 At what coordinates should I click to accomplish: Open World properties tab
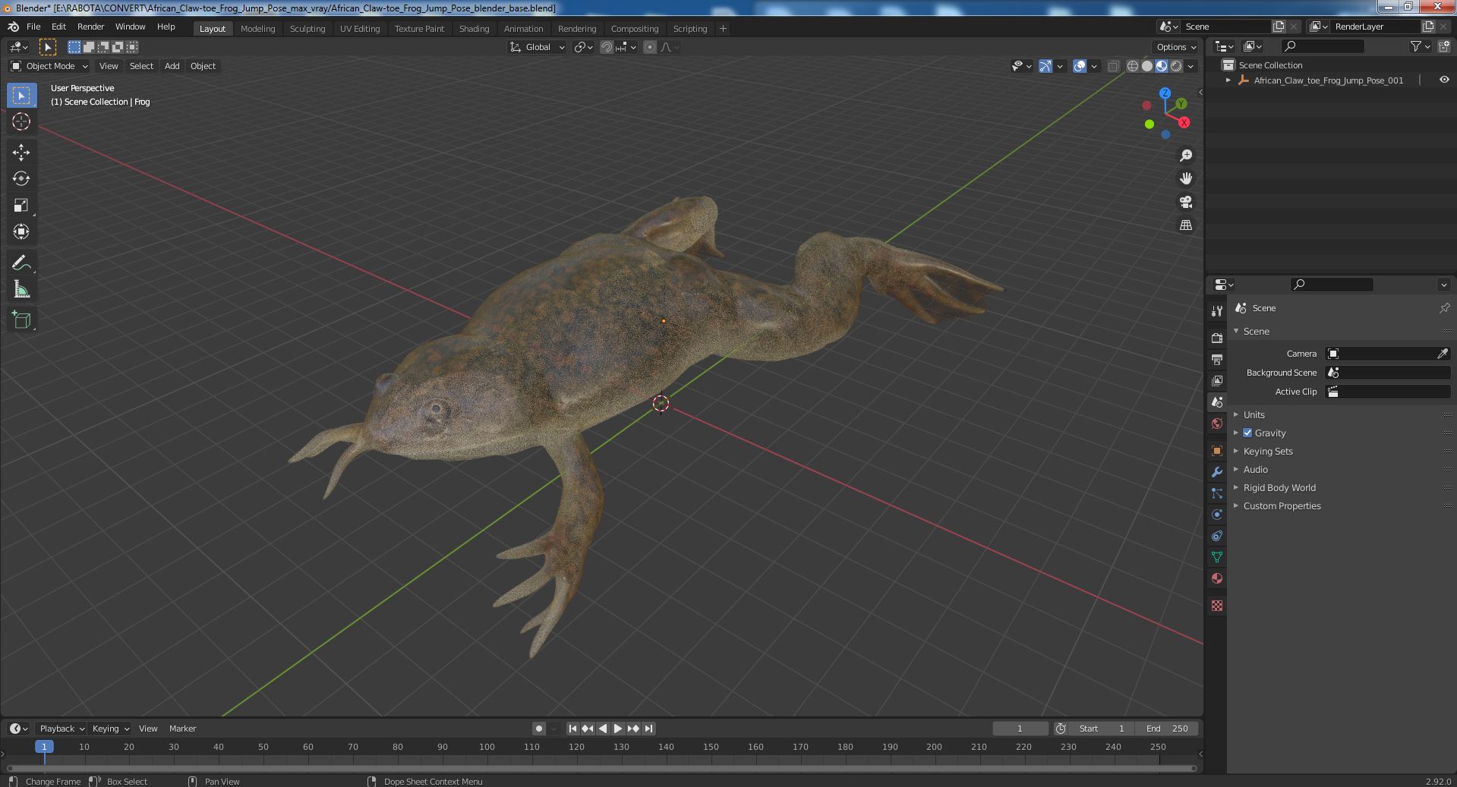click(x=1217, y=423)
